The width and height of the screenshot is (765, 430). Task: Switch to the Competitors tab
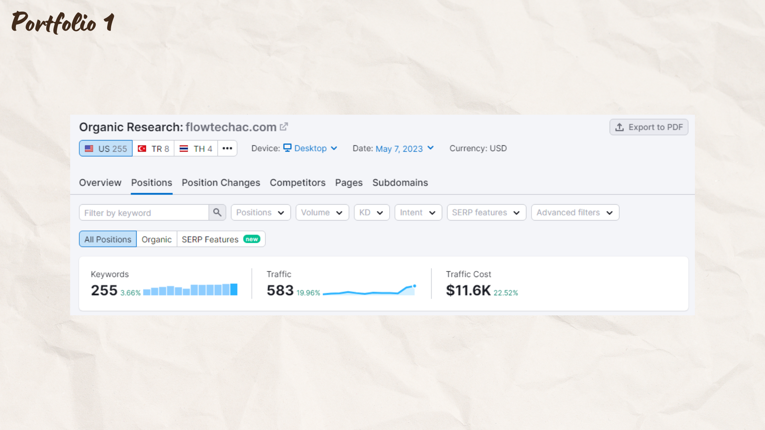coord(298,182)
